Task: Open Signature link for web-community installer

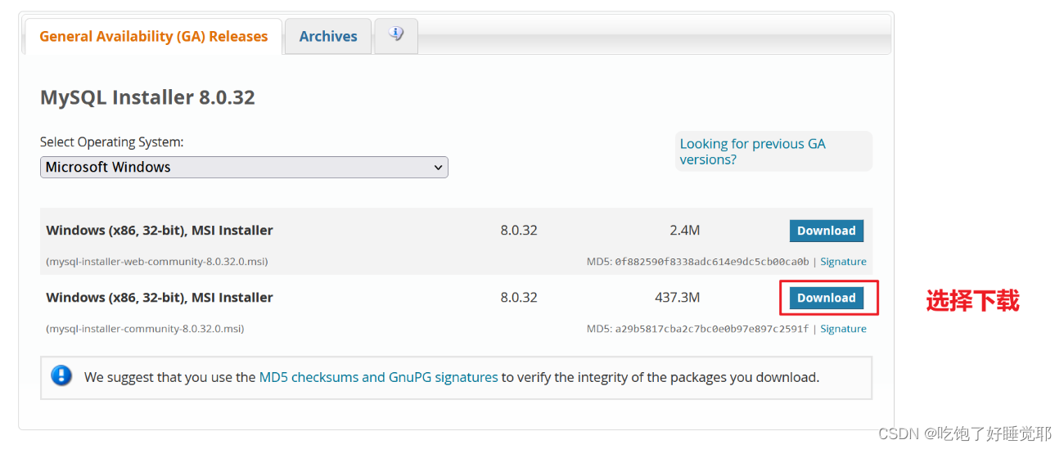Action: point(843,262)
